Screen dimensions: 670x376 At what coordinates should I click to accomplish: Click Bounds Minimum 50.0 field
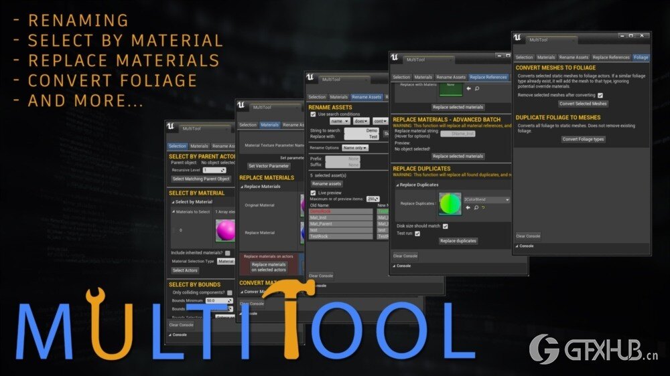pyautogui.click(x=219, y=301)
